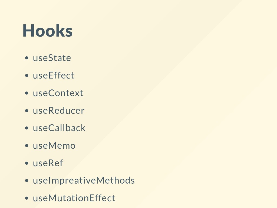Screen dimensions: 277x208
Task: Click the empty slide area right of the list
Action: pyautogui.click(x=203, y=124)
